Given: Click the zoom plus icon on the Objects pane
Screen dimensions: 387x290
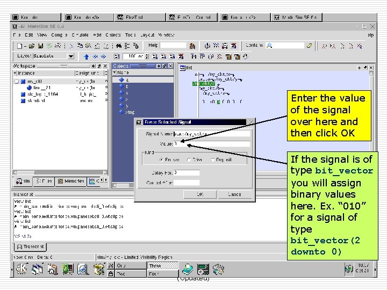Looking at the screenshot, I should point(159,66).
